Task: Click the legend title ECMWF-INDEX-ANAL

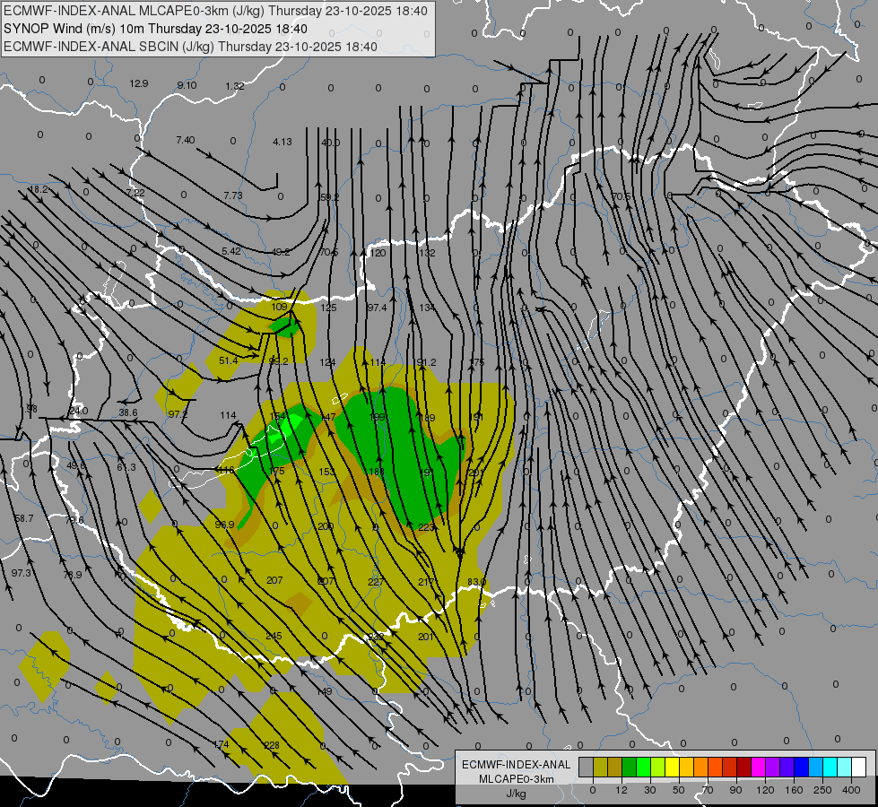Action: pyautogui.click(x=517, y=765)
